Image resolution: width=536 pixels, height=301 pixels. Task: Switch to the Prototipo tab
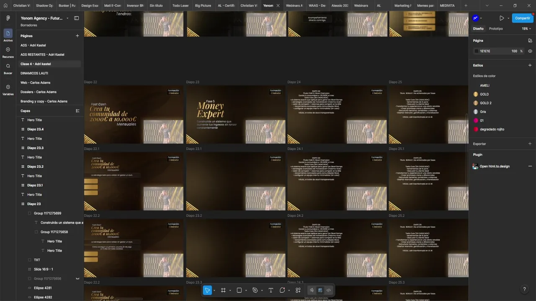[x=496, y=28]
